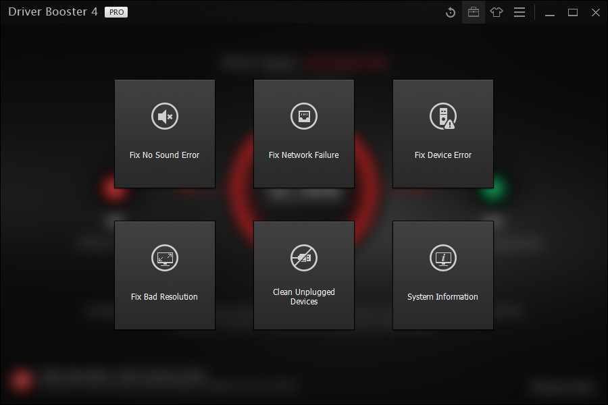
Task: Click the info monitor icon on System Information
Action: [442, 257]
